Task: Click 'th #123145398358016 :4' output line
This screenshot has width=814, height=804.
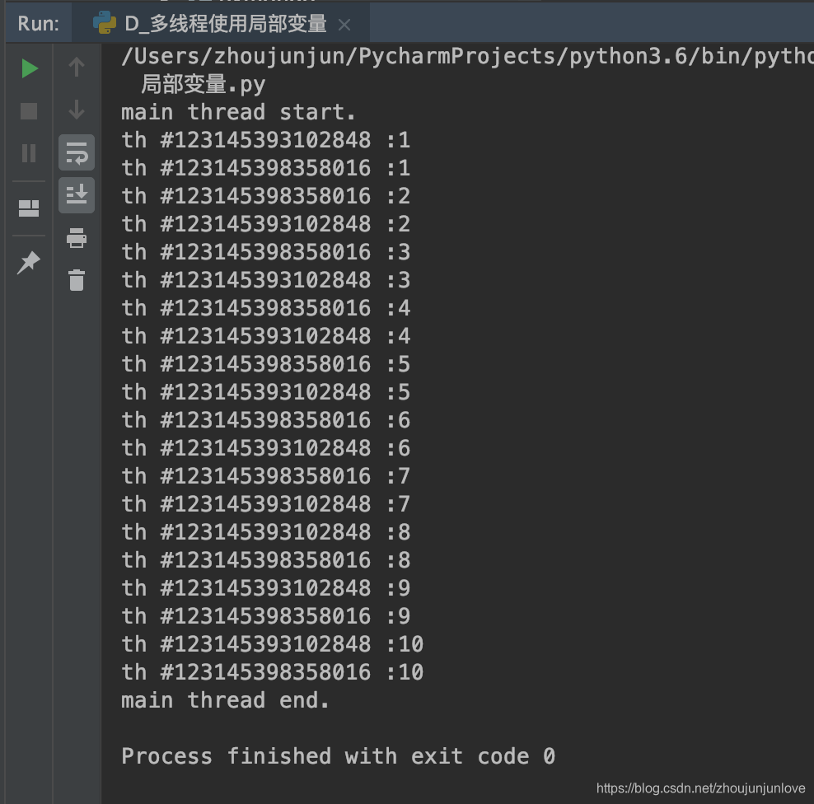Action: point(266,308)
